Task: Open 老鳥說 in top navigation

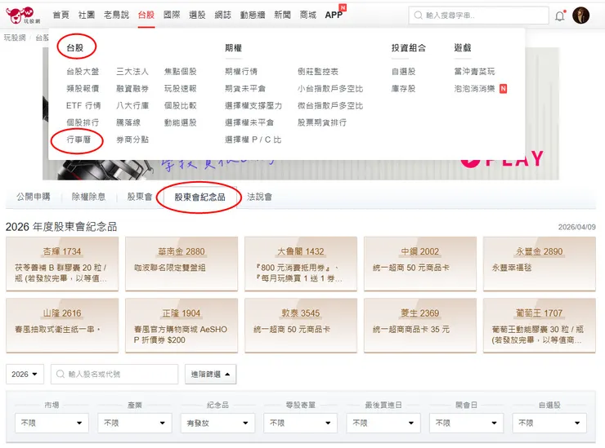Action: [x=116, y=15]
